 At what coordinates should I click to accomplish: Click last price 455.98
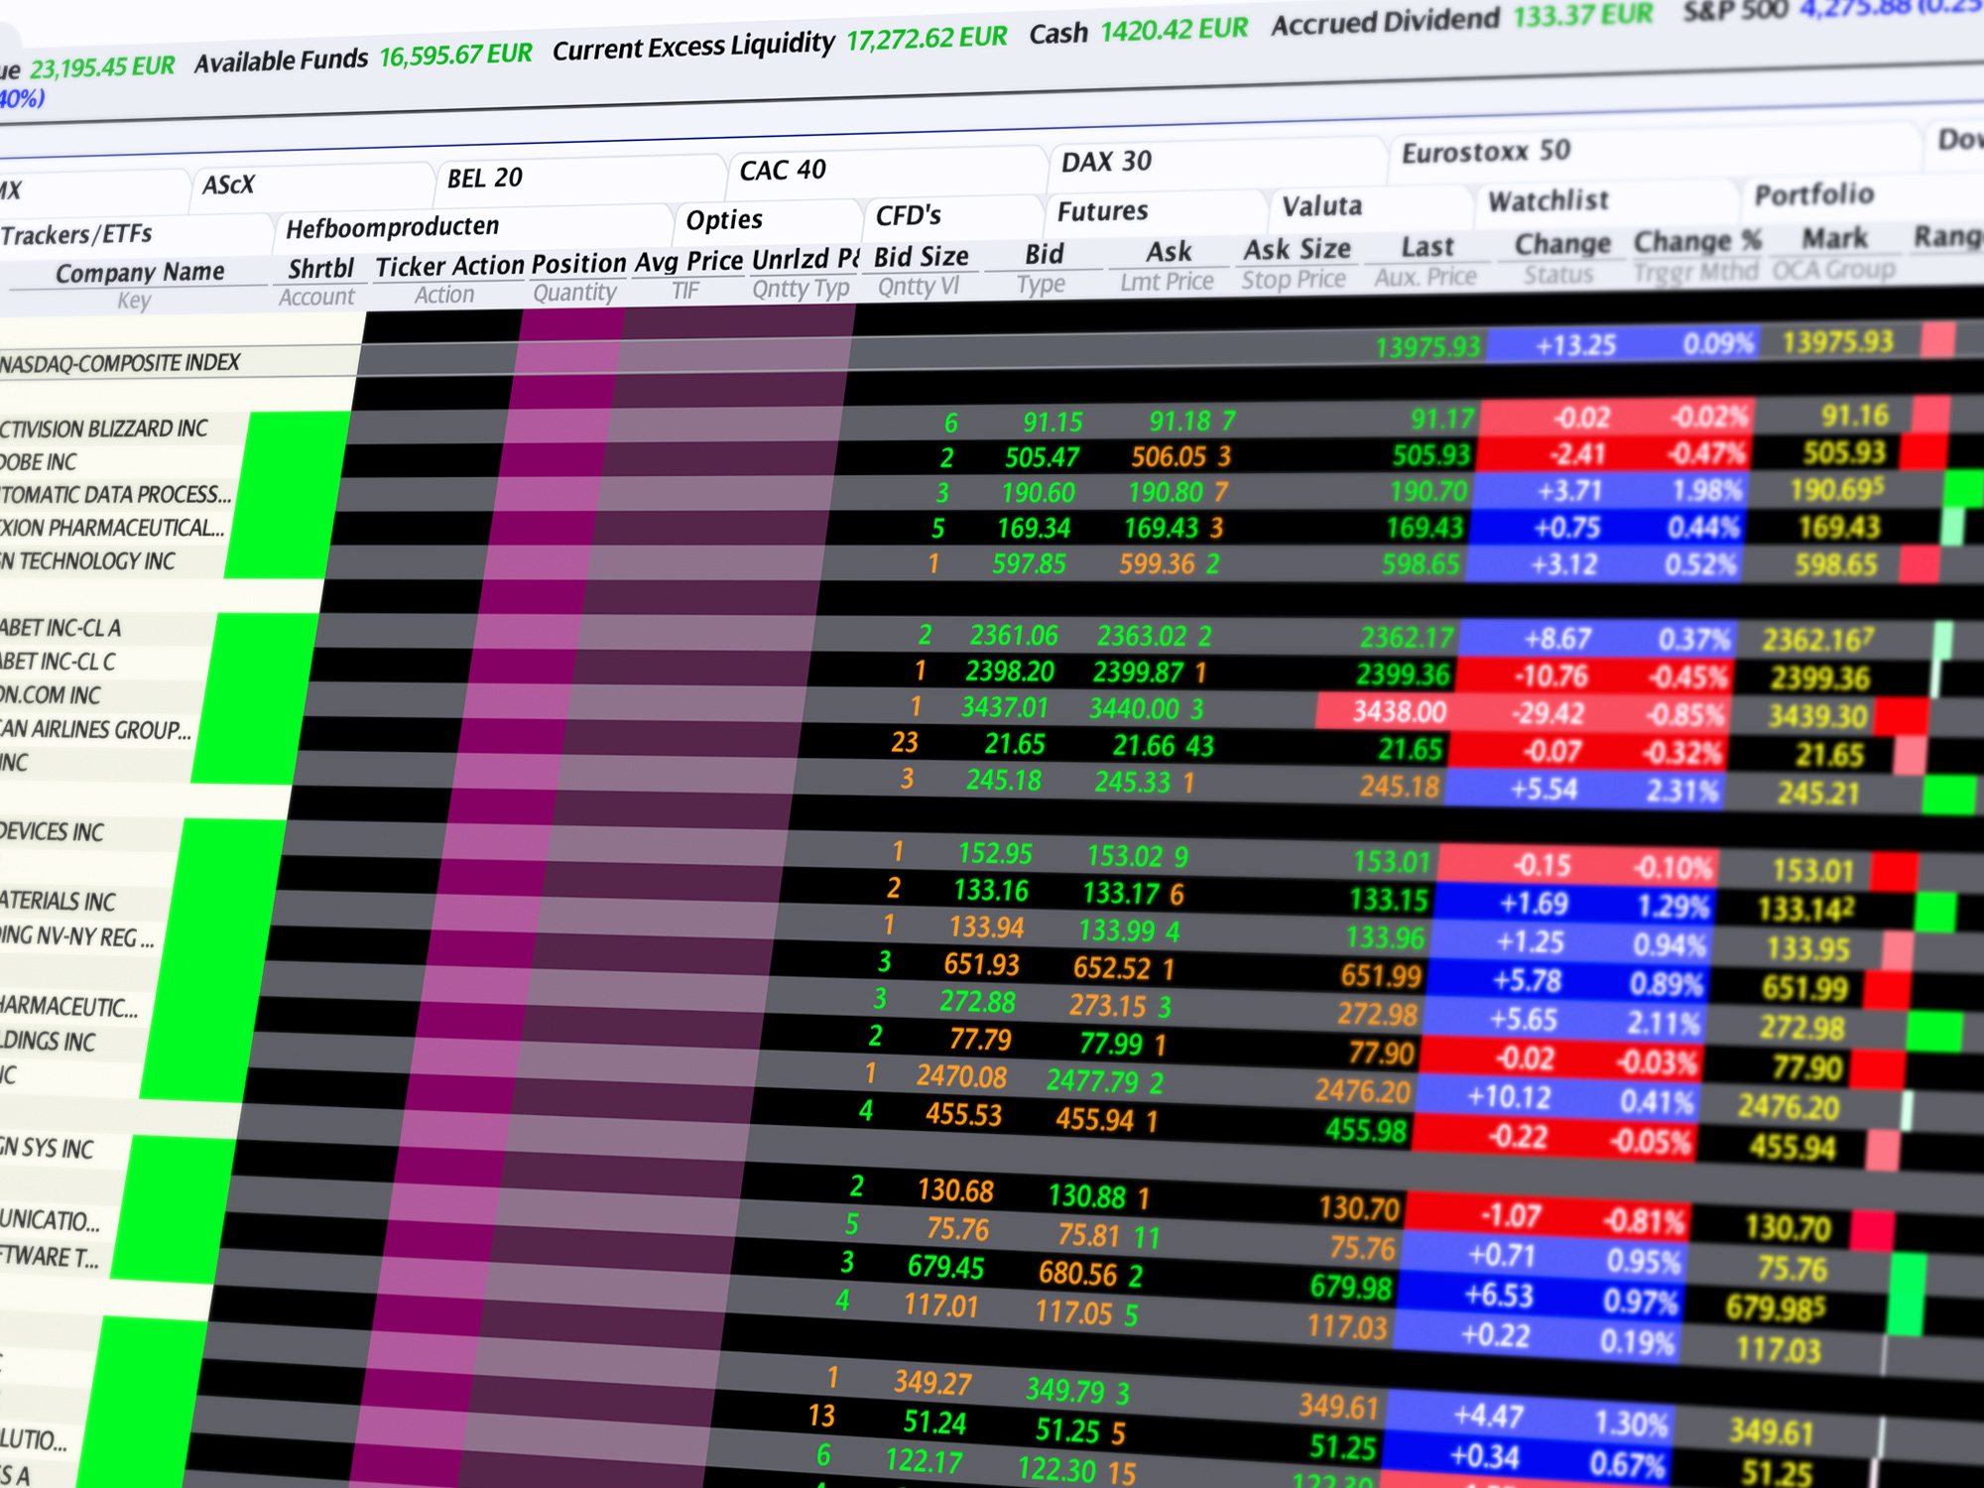[x=1365, y=1129]
